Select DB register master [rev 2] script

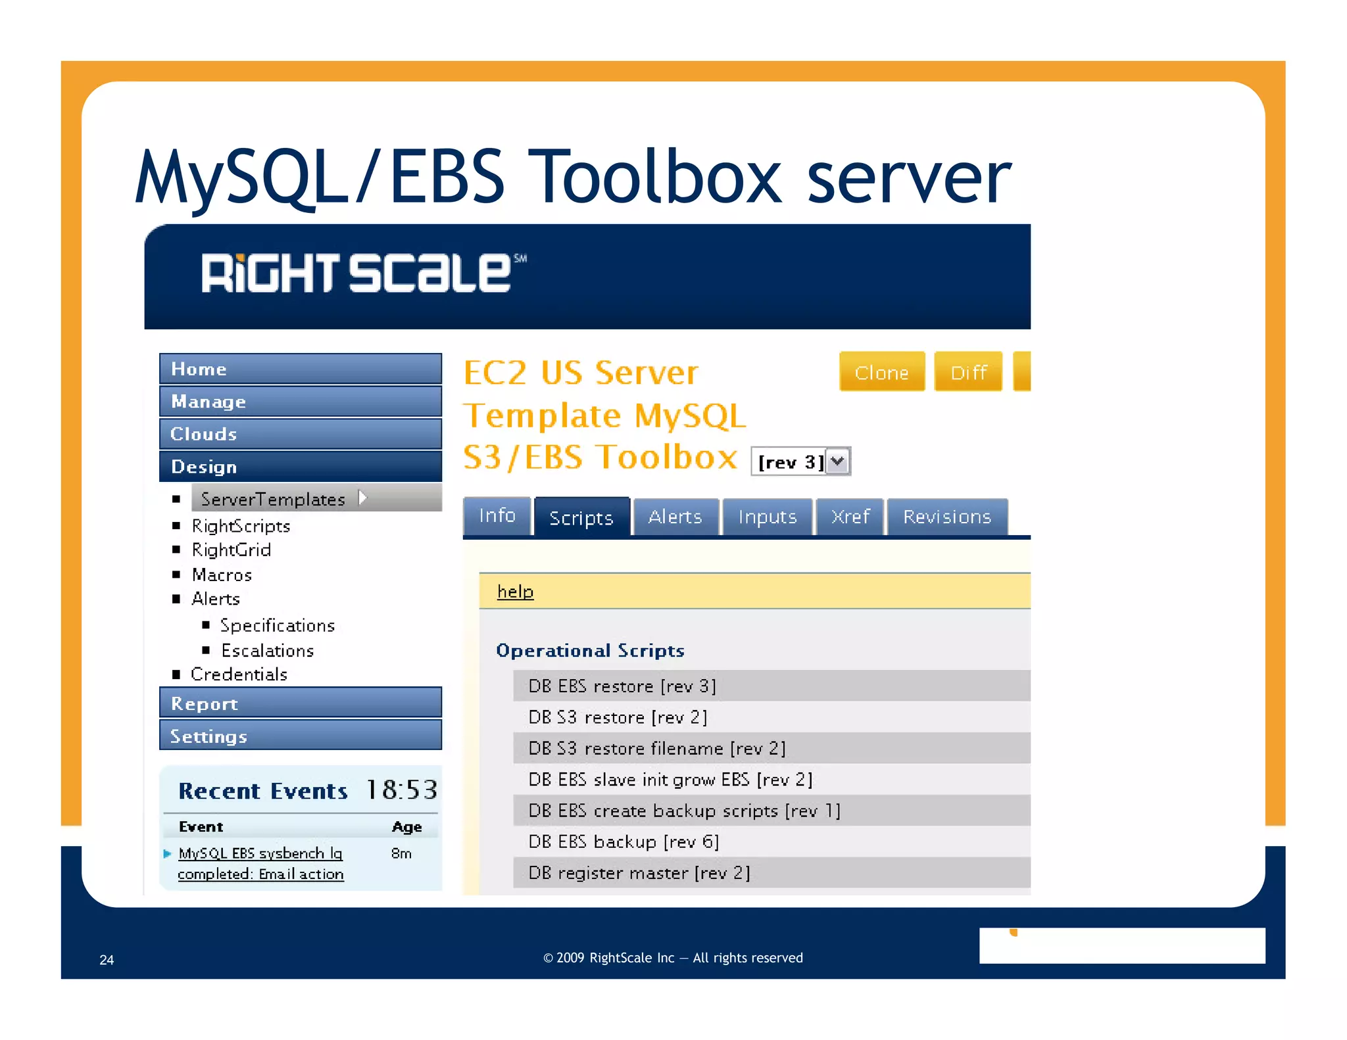click(x=771, y=873)
